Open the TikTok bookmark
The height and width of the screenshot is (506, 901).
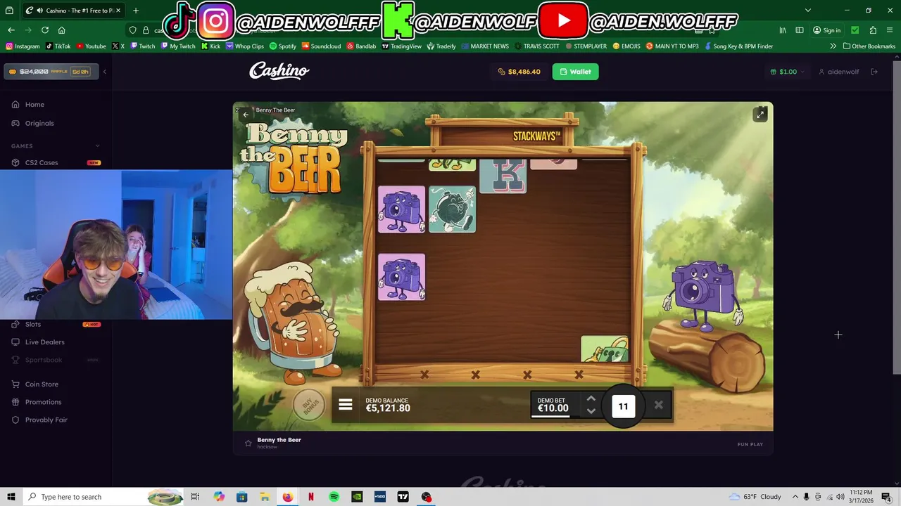[58, 46]
